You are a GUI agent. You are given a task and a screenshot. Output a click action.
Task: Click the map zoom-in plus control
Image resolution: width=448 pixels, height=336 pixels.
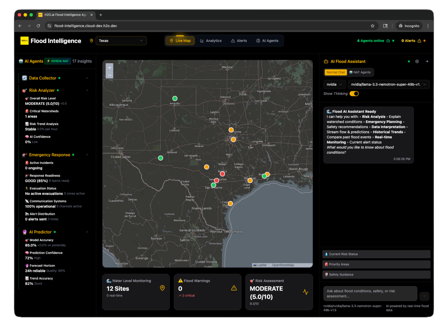pos(109,67)
